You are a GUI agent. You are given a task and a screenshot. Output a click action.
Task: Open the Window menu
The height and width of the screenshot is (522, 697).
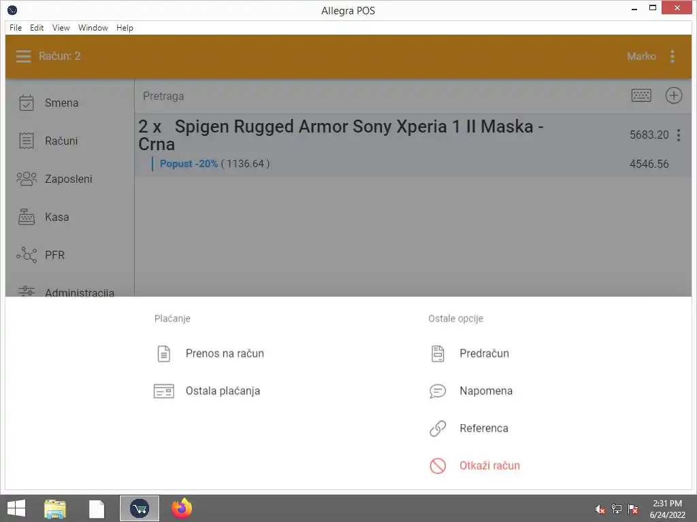[x=93, y=27]
